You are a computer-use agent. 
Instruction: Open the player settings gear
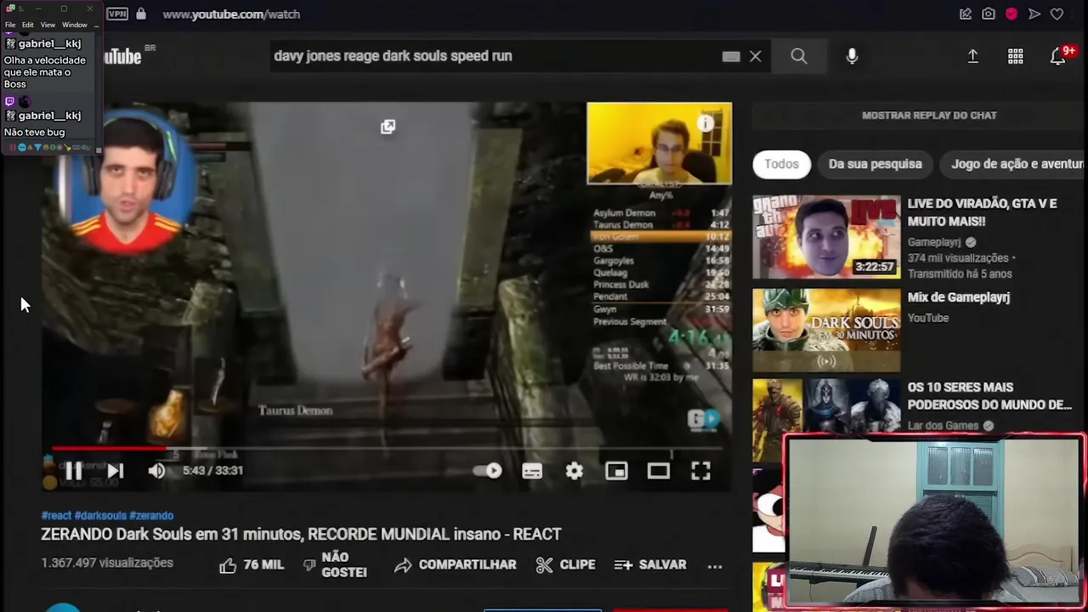pos(575,471)
